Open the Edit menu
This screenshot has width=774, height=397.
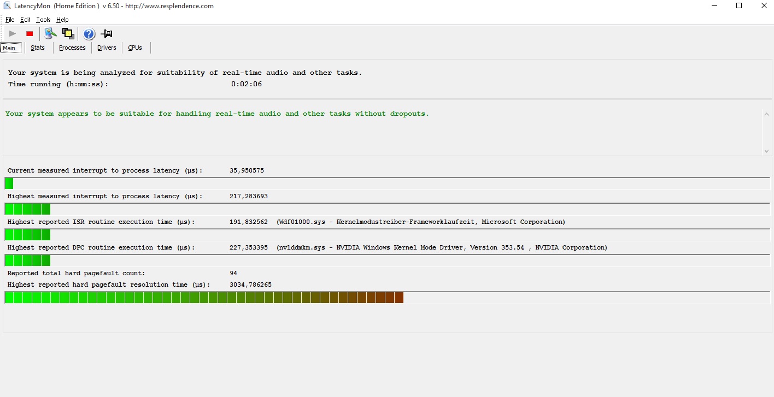tap(25, 20)
